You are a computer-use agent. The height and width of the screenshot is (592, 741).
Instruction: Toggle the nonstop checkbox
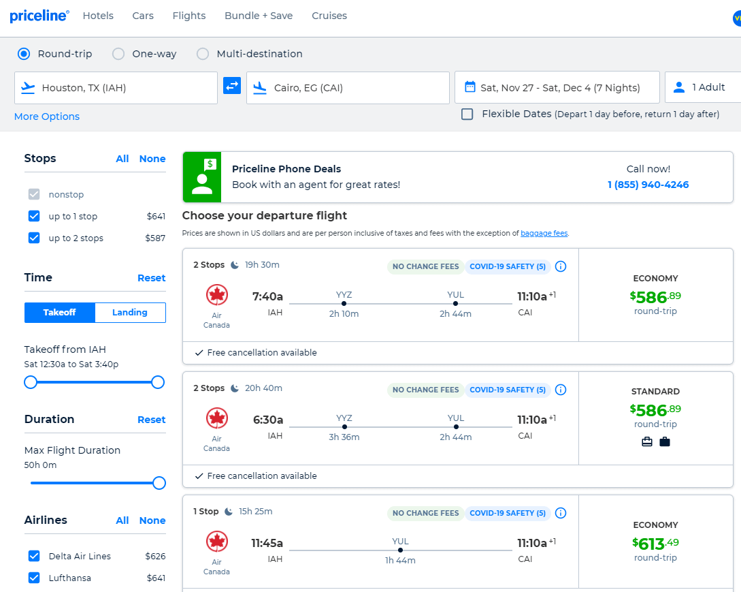tap(34, 194)
